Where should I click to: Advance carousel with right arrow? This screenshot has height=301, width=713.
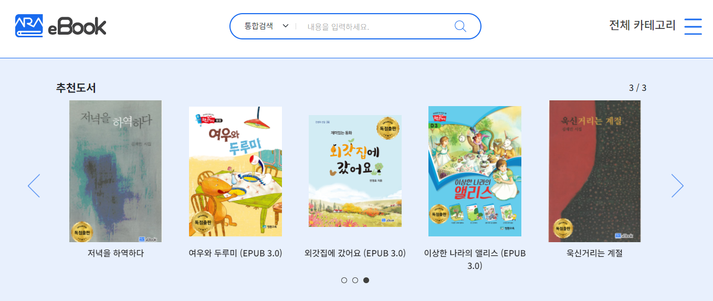tap(677, 185)
